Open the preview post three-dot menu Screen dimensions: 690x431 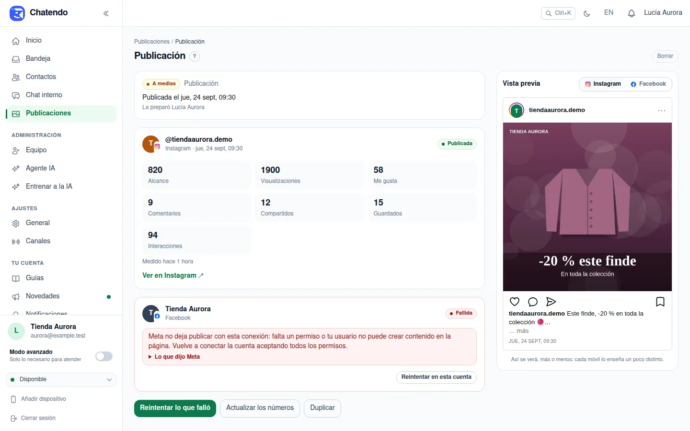tap(662, 111)
